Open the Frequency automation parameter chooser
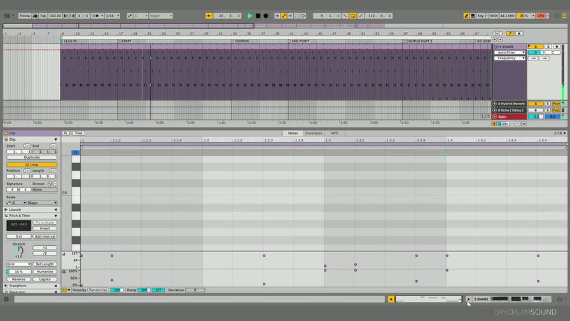This screenshot has height=321, width=570. point(510,58)
